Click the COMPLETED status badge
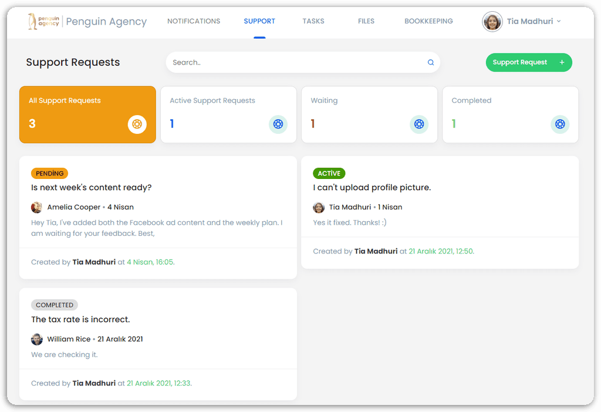The width and height of the screenshot is (601, 412). 55,305
